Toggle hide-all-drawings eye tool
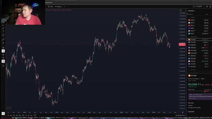The height and width of the screenshot is (119, 212). 3,58
